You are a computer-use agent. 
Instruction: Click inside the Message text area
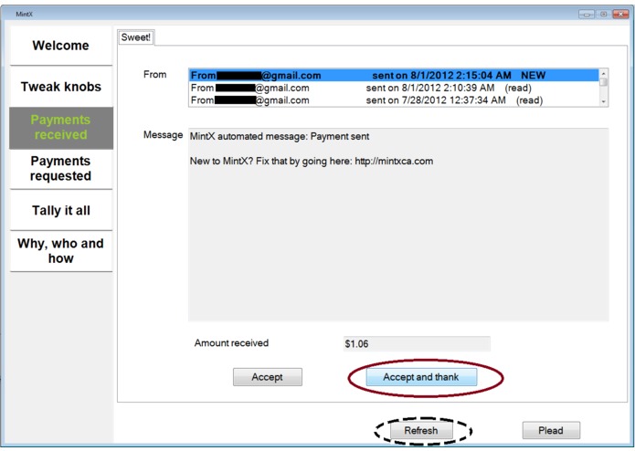(398, 225)
